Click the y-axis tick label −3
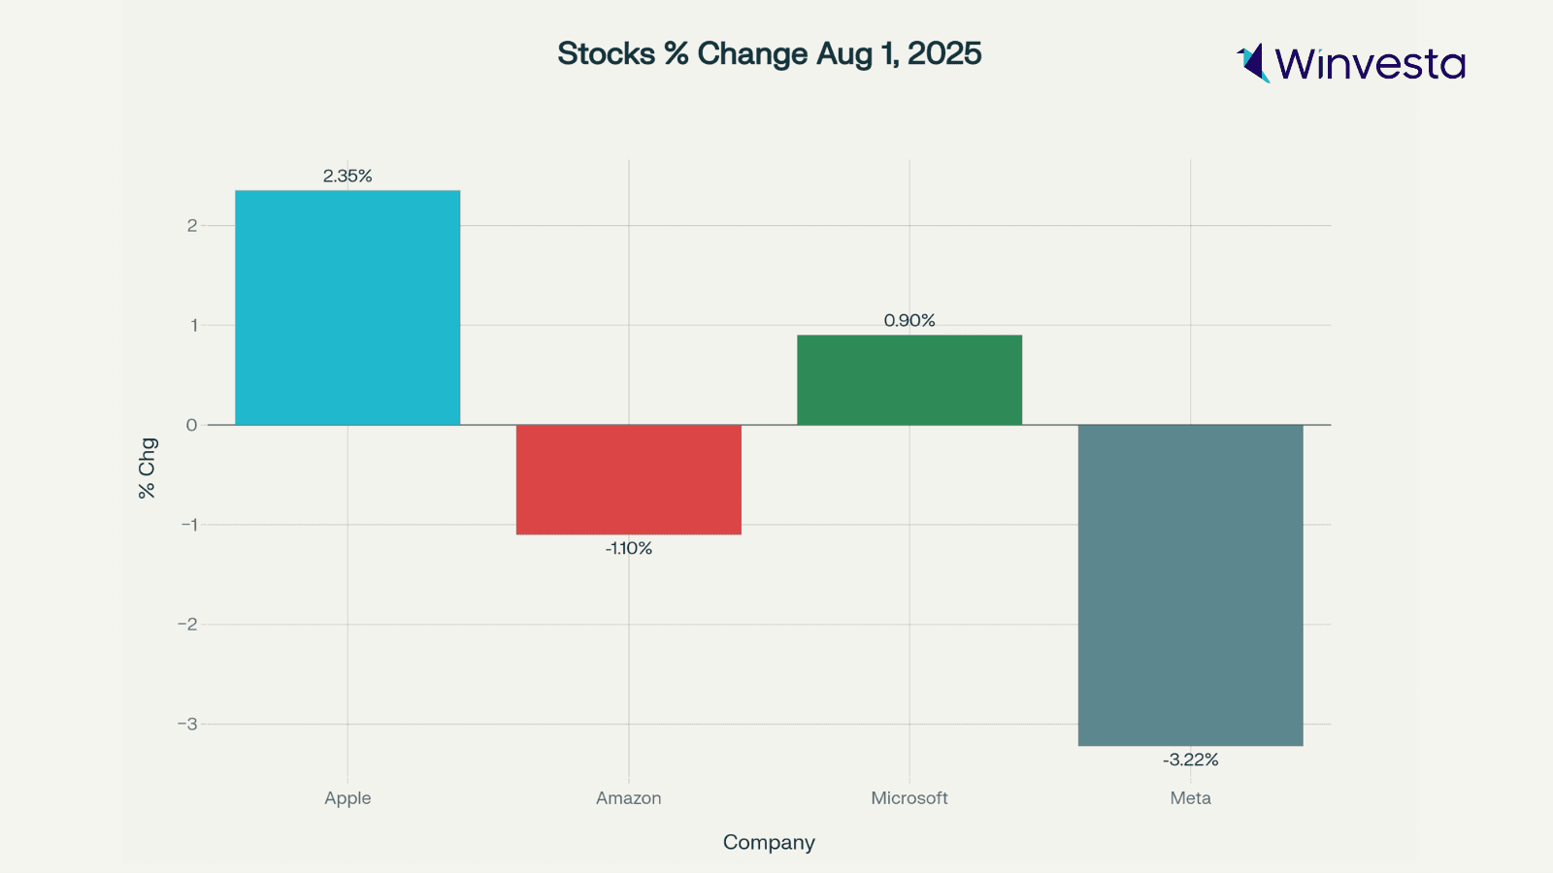This screenshot has width=1553, height=873. pos(187,724)
